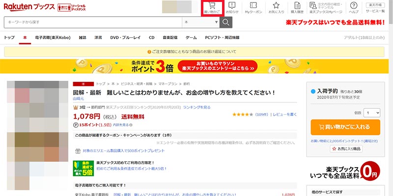Select the 音楽配信 navigation tab
This screenshot has width=393, height=196.
click(x=170, y=38)
